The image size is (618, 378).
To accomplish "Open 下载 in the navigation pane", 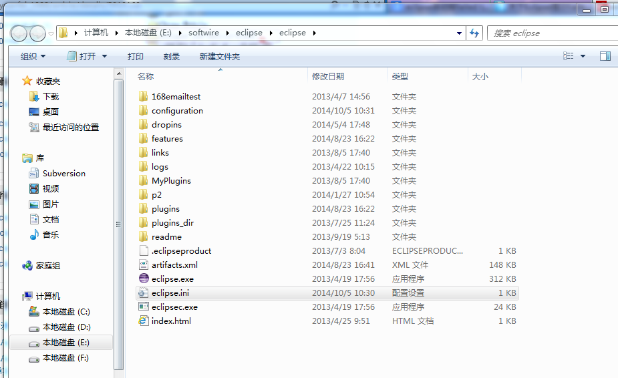I will pyautogui.click(x=51, y=97).
